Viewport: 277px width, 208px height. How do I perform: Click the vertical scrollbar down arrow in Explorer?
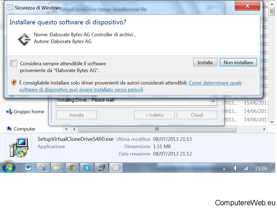pos(272,122)
